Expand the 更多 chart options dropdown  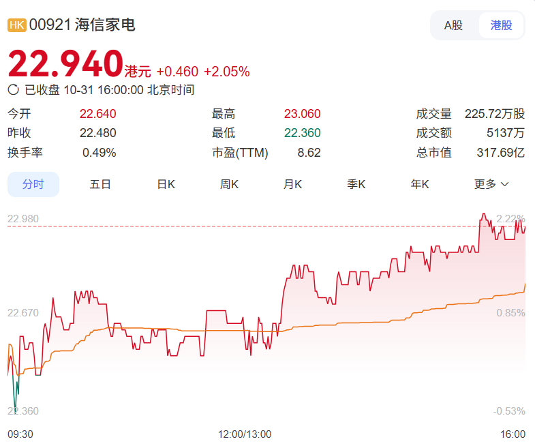tap(491, 184)
